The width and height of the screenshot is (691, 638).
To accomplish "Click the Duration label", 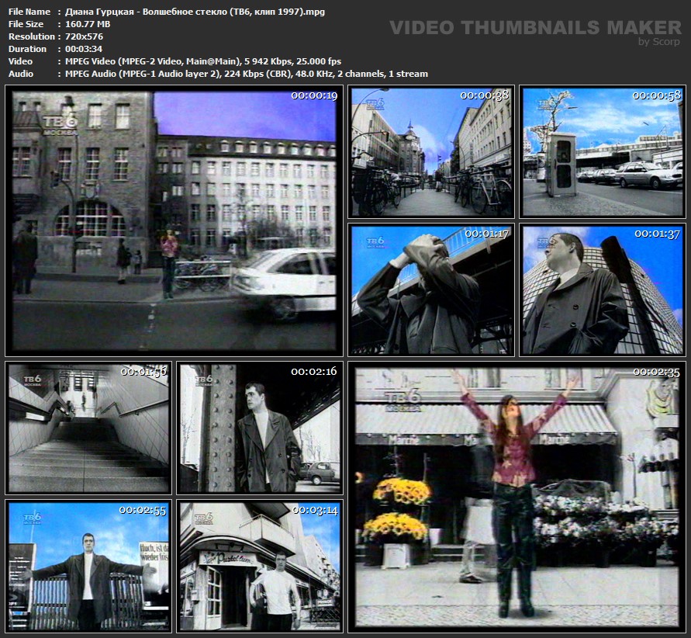I will (27, 49).
